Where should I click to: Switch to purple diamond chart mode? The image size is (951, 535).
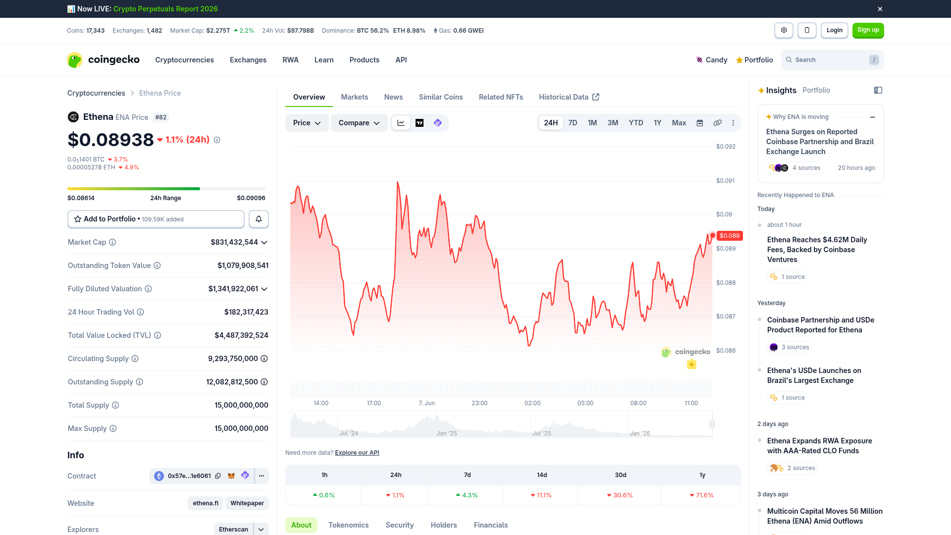coord(438,123)
